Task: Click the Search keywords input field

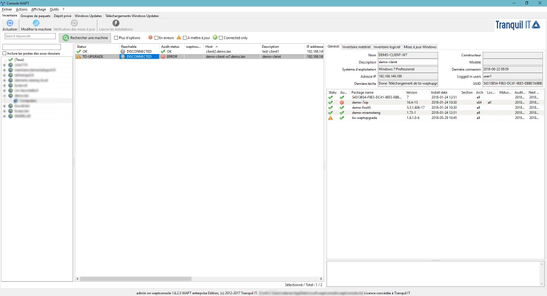Action: pyautogui.click(x=30, y=36)
